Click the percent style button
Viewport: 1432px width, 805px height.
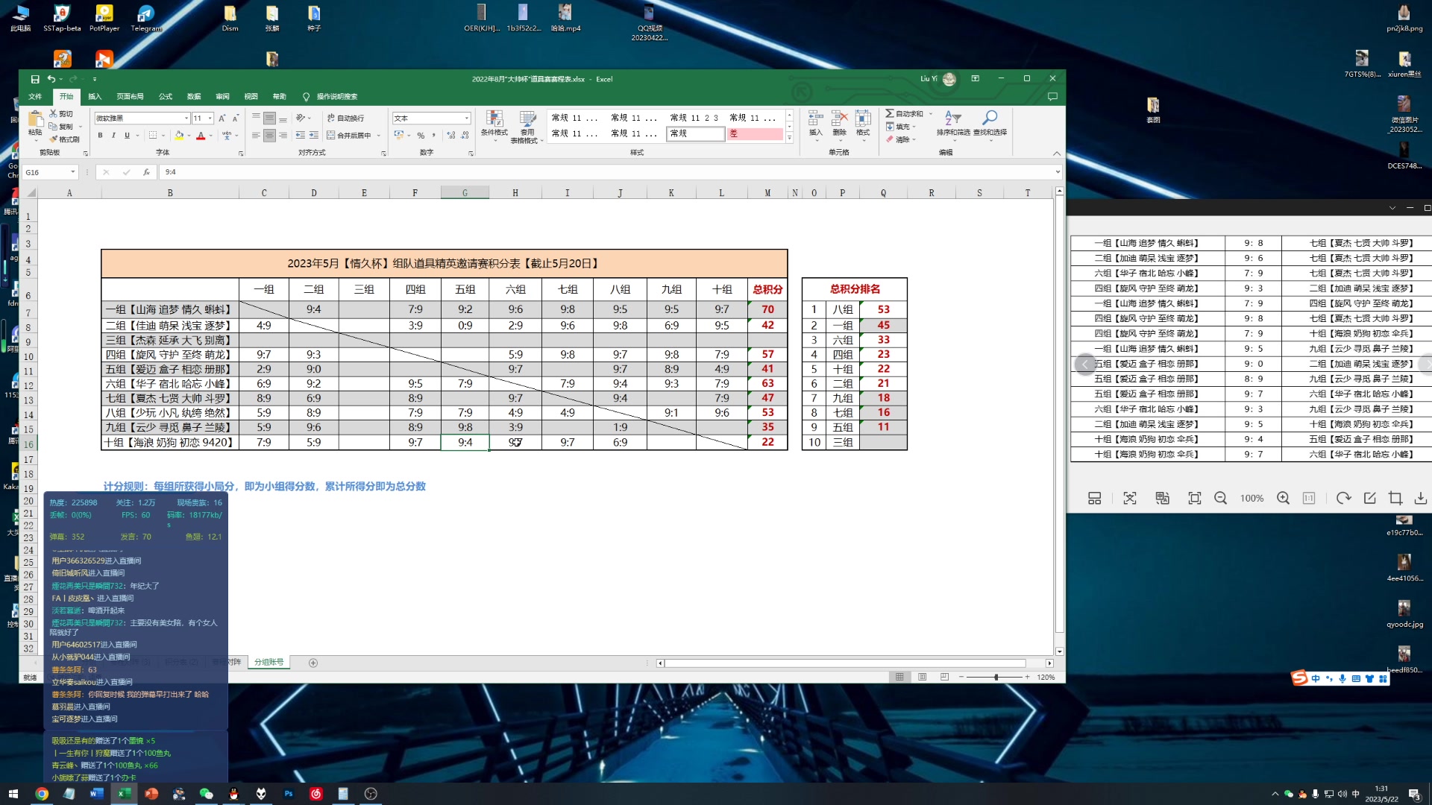click(421, 136)
